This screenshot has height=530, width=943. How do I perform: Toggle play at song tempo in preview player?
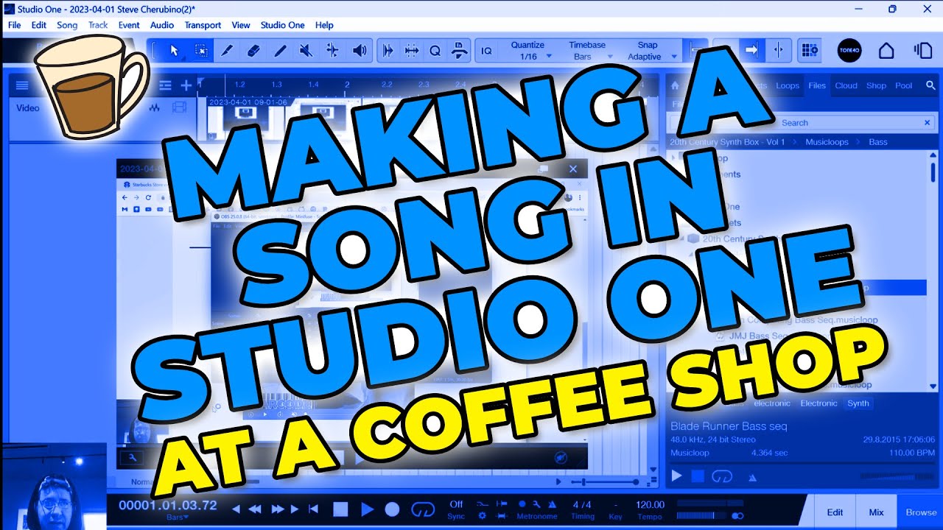[x=751, y=477]
